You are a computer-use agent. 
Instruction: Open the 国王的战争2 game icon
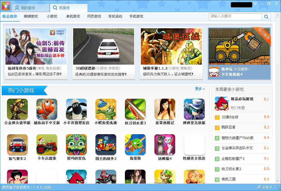[x=106, y=145]
